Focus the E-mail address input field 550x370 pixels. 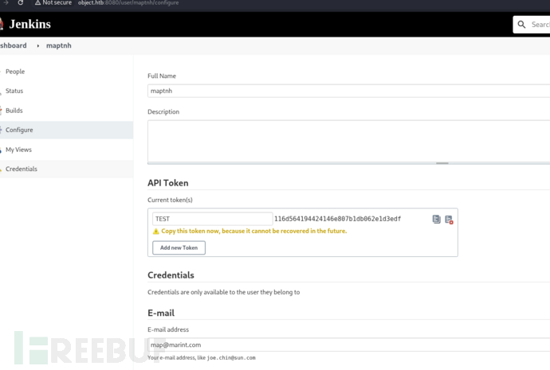348,345
